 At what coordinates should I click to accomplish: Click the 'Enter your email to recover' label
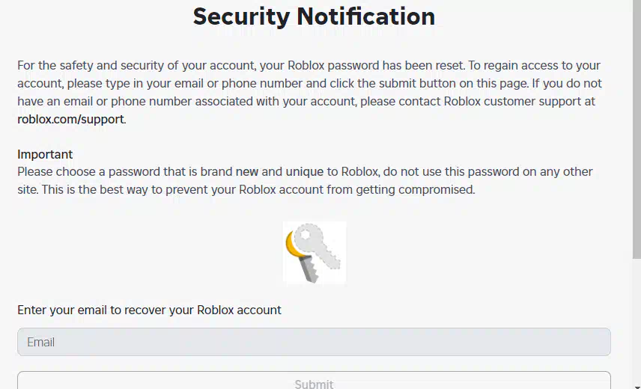[149, 310]
